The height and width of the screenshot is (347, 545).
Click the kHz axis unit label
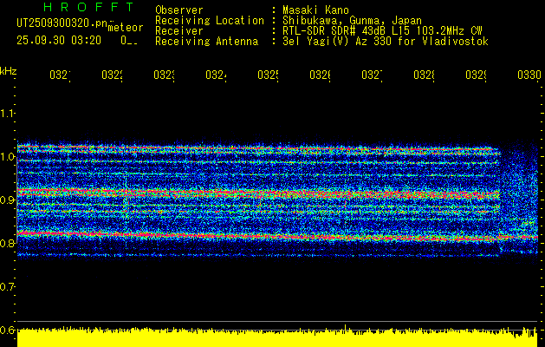(8, 69)
